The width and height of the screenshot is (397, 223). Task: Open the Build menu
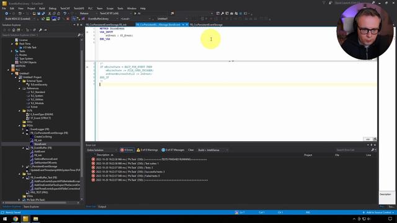(x=42, y=8)
